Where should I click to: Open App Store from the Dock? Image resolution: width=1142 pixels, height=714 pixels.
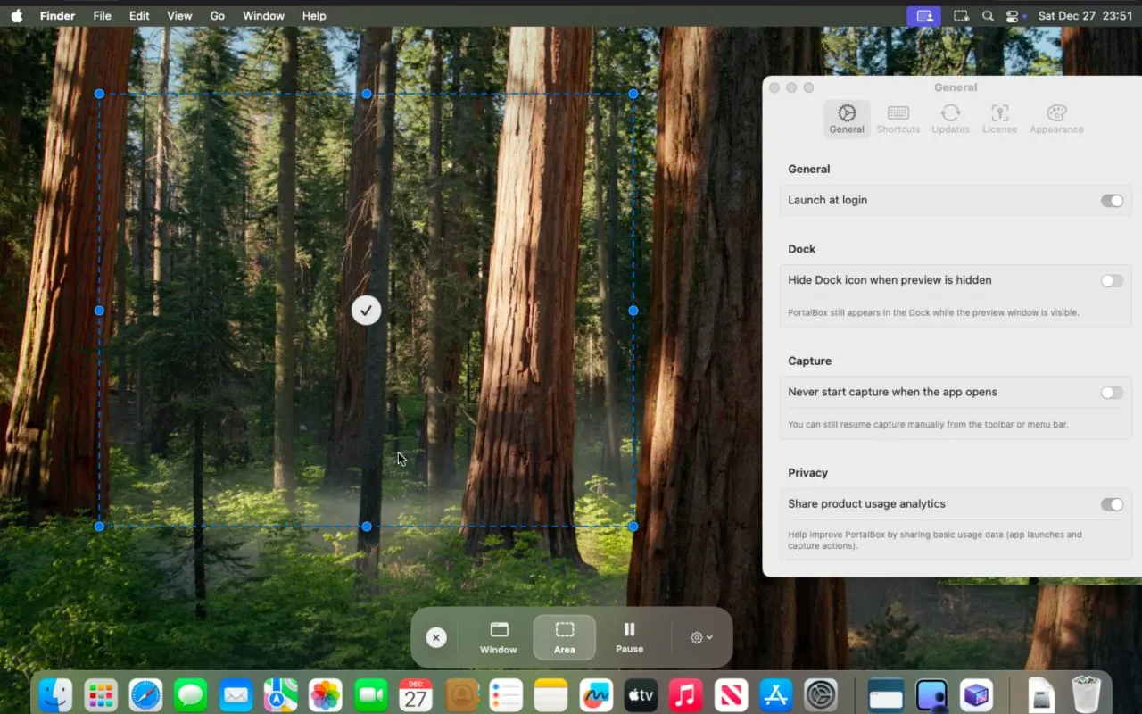click(x=775, y=694)
